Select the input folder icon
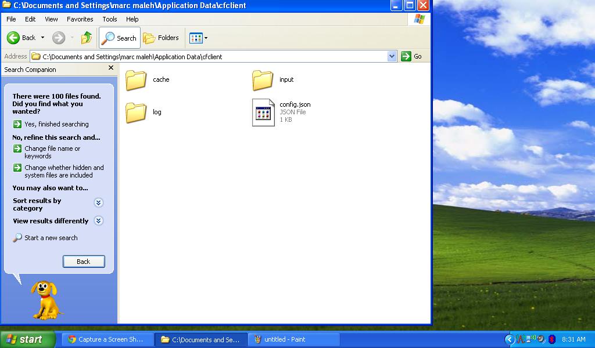Screen dimensions: 595x348 263,80
